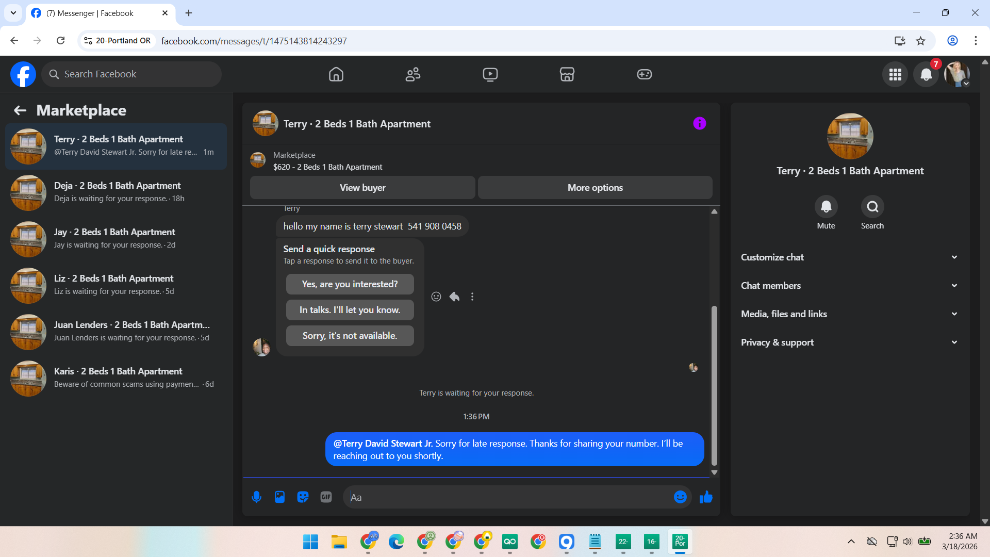Send a voice clip with microphone icon
990x557 pixels.
click(256, 497)
